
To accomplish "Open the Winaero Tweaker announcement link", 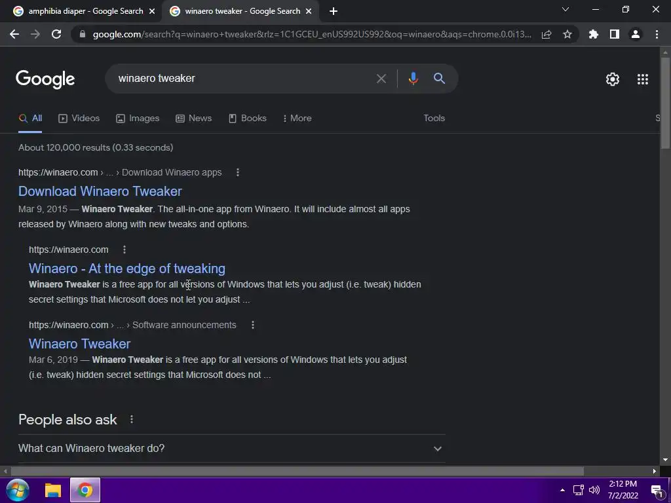I will tap(79, 344).
